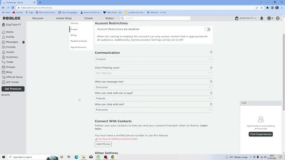Open the Discover menu
This screenshot has width=285, height=160.
click(x=38, y=18)
